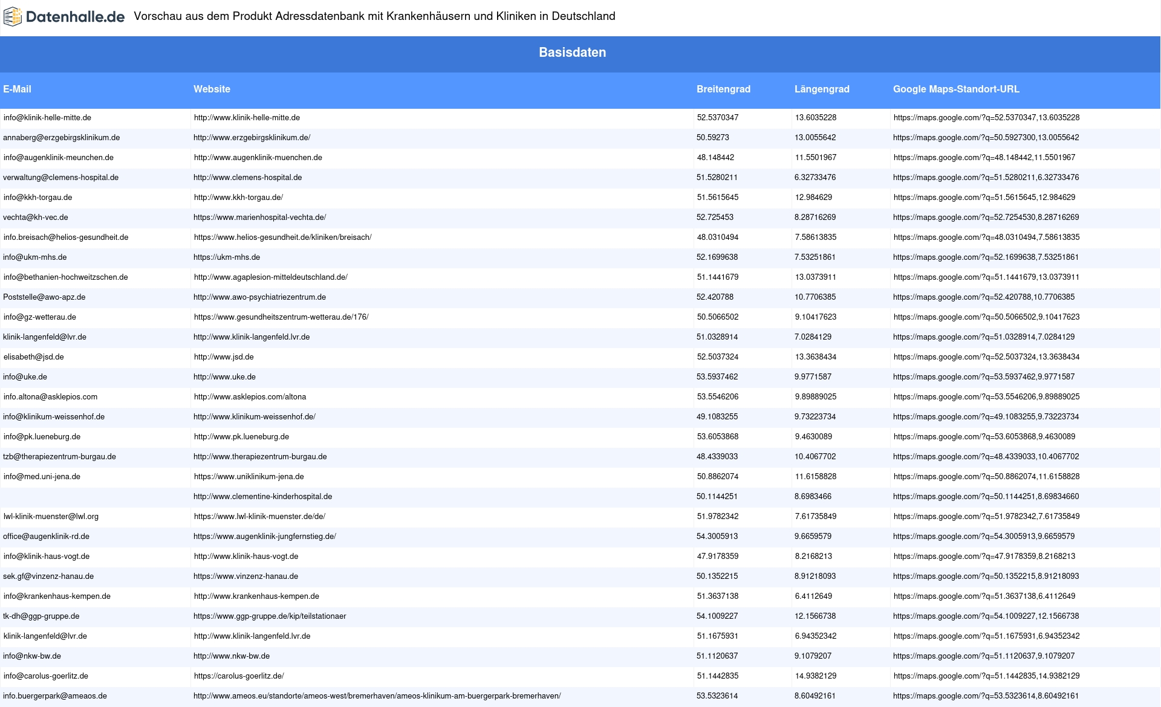Open the marienhospital-vechta.de website
Image resolution: width=1161 pixels, height=707 pixels.
[259, 218]
